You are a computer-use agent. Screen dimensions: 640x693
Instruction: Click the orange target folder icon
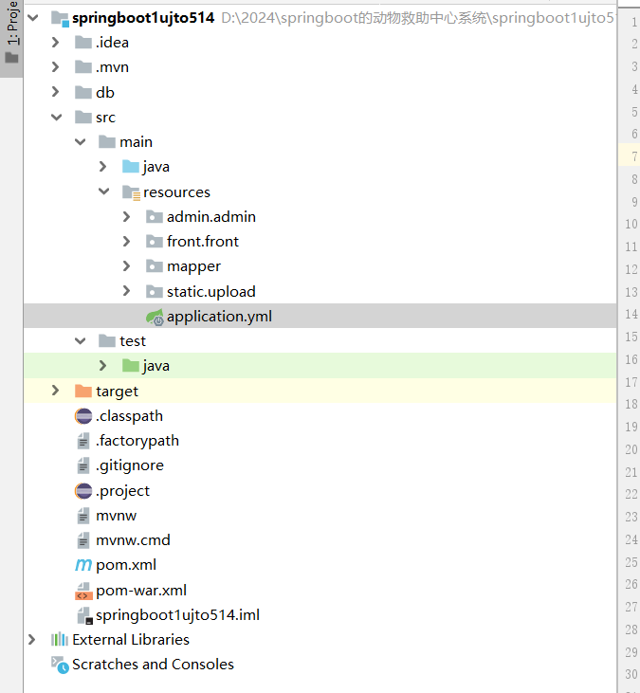(83, 392)
